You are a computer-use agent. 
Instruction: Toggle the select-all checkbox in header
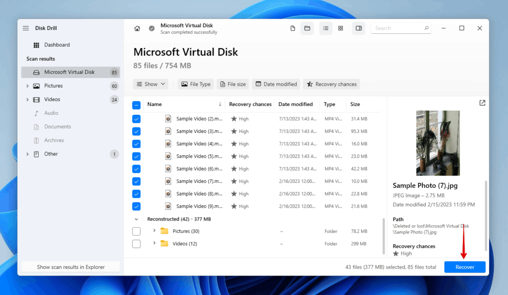(x=136, y=104)
